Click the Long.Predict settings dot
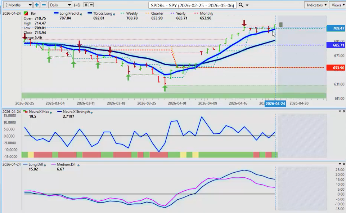 (x=81, y=14)
